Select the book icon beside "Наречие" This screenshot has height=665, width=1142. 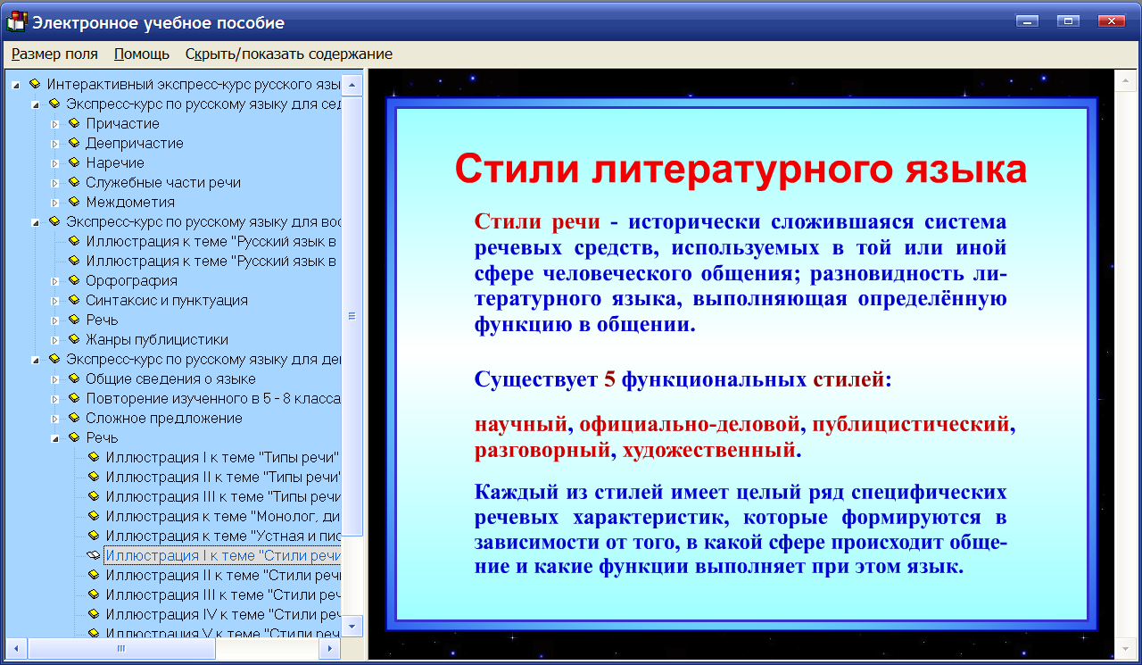(75, 162)
